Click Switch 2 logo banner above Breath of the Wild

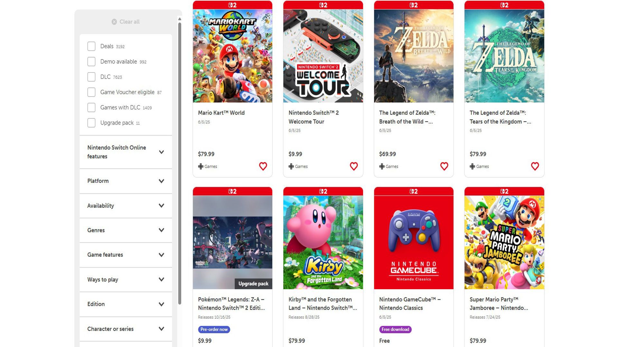coord(414,5)
